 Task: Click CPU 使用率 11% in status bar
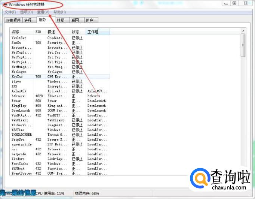pyautogui.click(x=50, y=193)
